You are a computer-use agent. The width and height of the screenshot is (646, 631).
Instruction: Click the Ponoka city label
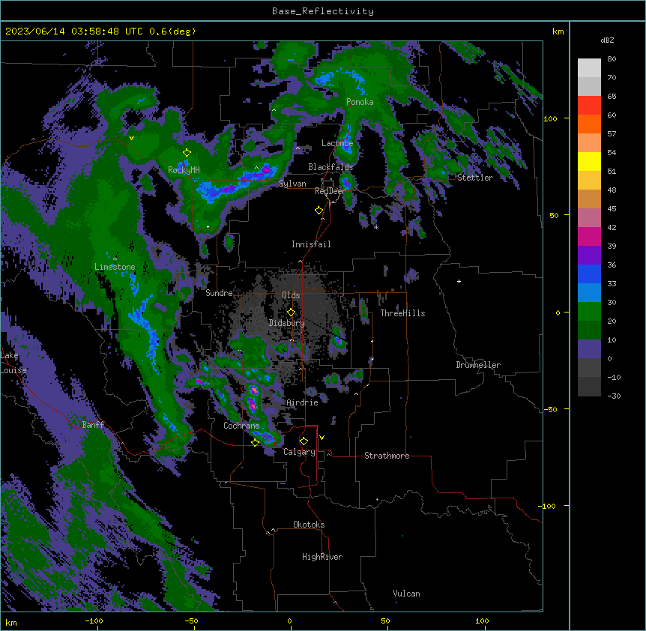click(360, 102)
